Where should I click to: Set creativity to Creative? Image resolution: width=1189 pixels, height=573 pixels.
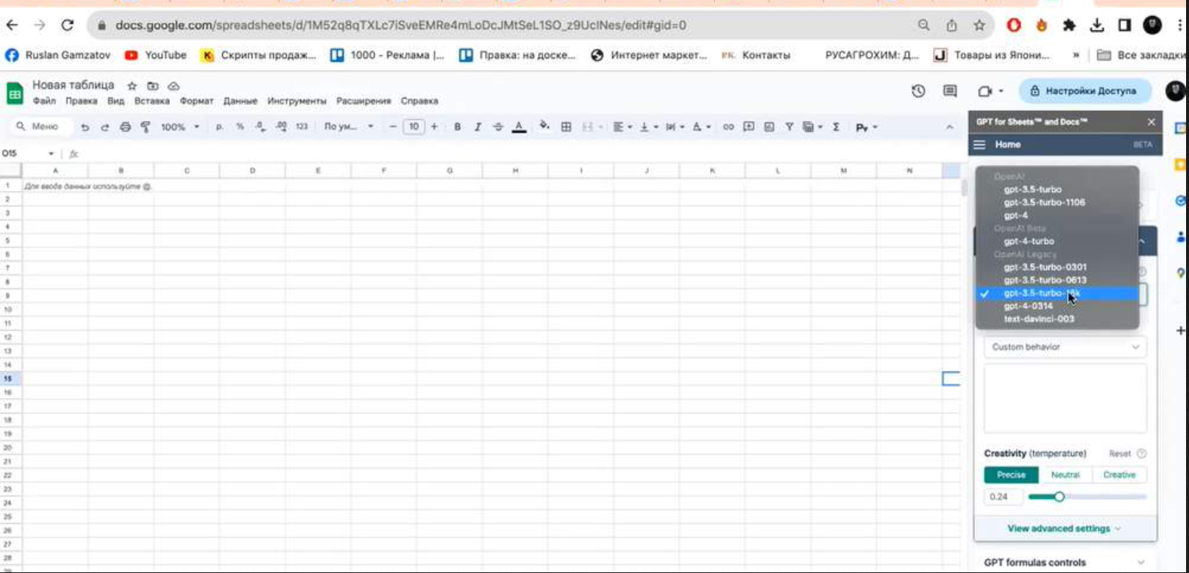1119,475
